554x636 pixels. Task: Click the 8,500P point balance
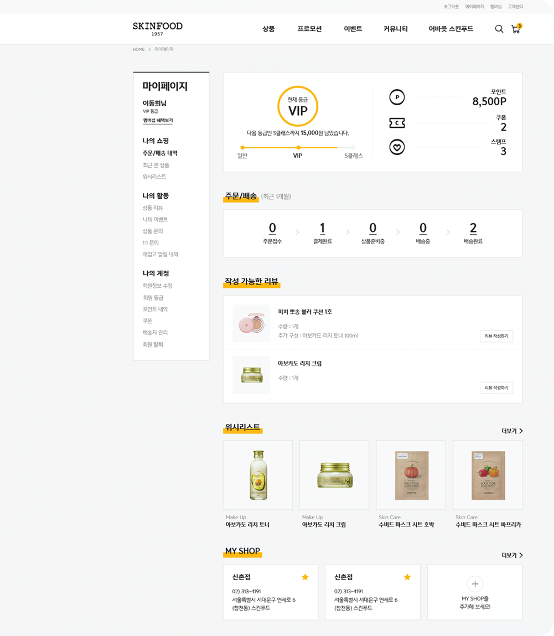click(489, 101)
